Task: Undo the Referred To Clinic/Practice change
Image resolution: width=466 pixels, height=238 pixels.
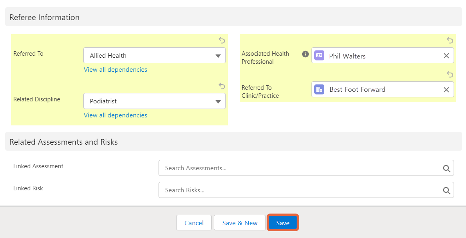Action: [x=450, y=74]
